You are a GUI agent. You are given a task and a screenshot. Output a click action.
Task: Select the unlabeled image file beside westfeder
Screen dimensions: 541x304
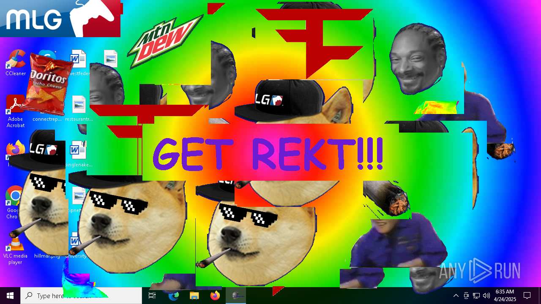(x=110, y=59)
